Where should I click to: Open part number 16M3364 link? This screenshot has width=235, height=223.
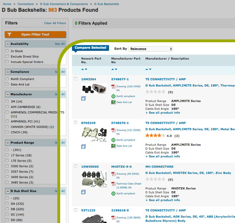coord(88,79)
